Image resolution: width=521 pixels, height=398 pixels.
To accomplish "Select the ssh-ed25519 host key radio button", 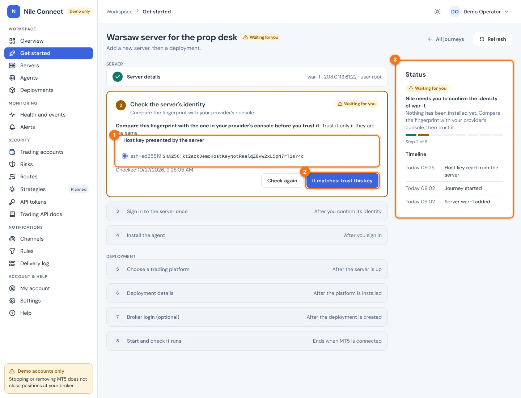I will (x=125, y=156).
